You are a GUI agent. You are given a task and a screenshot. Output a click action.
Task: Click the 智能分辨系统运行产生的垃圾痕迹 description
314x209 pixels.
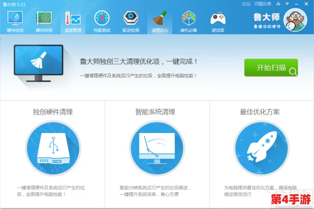tap(155, 191)
